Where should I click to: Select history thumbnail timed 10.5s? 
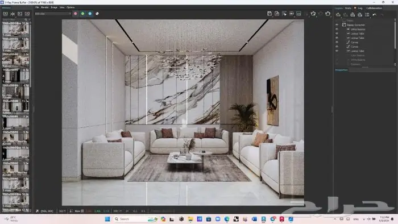point(15,154)
